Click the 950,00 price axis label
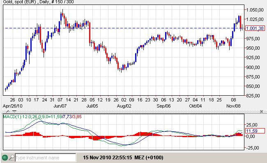 coord(253,48)
